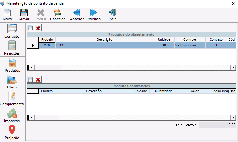This screenshot has width=238, height=142.
Task: Click Contrato column header in planejamento grid
Action: click(x=216, y=40)
